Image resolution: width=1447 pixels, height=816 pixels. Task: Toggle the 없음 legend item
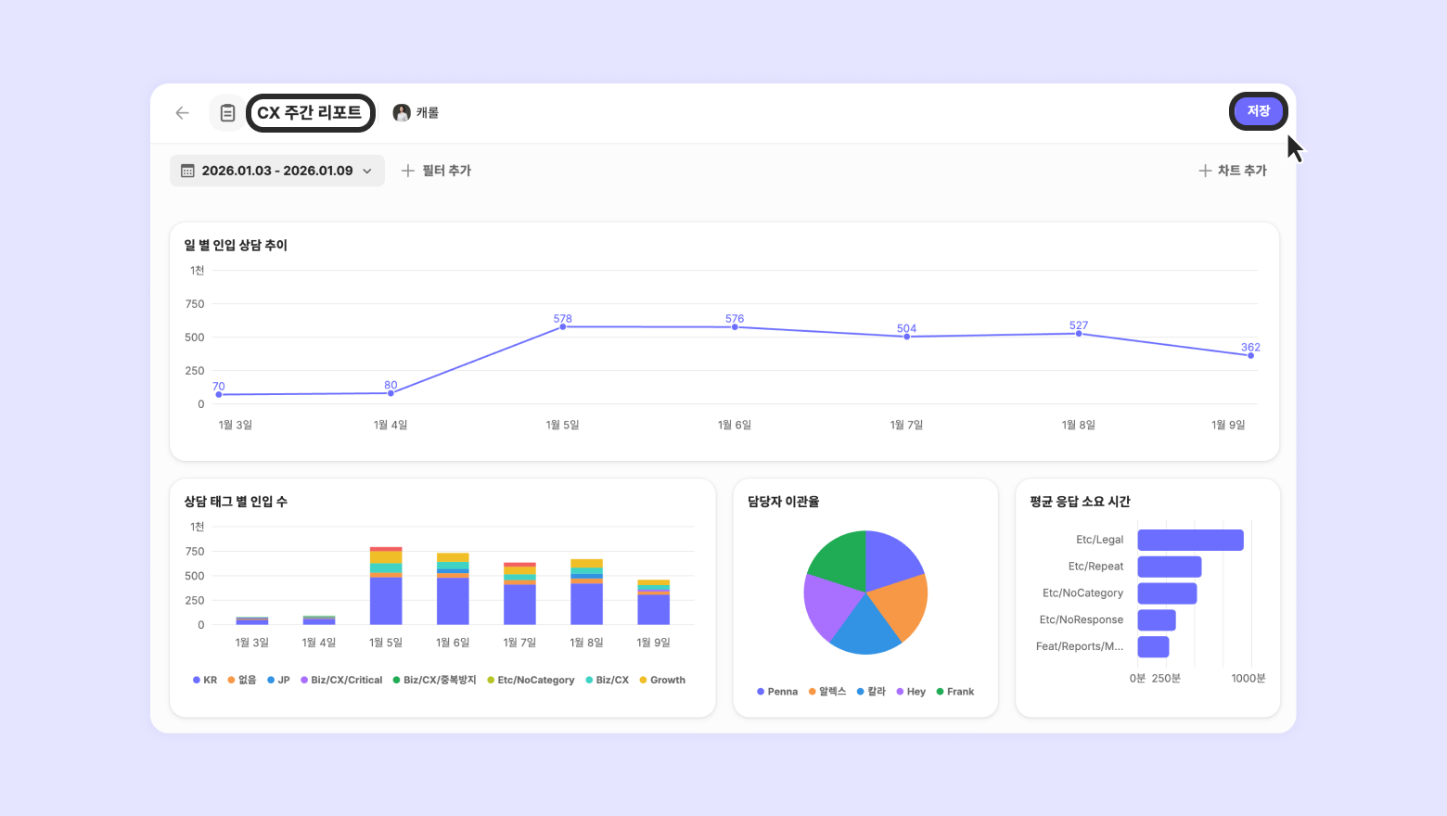(242, 680)
